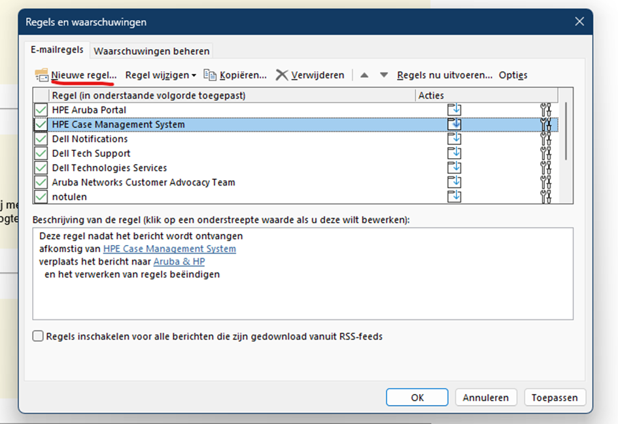Click the move-to-folder icon for HPE Aruba Portal

point(454,110)
